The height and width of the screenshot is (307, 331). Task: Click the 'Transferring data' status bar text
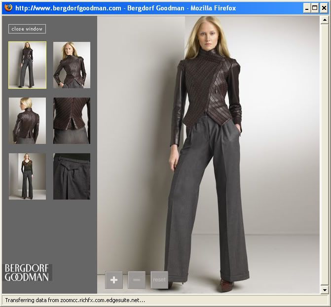(x=75, y=300)
